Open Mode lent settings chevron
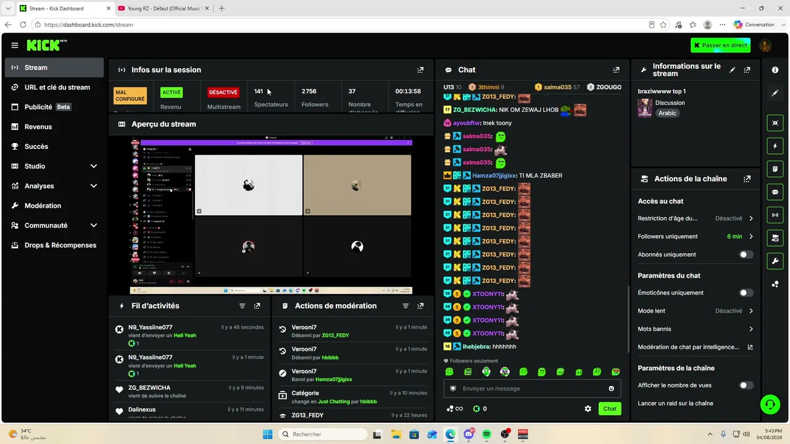 click(x=751, y=311)
